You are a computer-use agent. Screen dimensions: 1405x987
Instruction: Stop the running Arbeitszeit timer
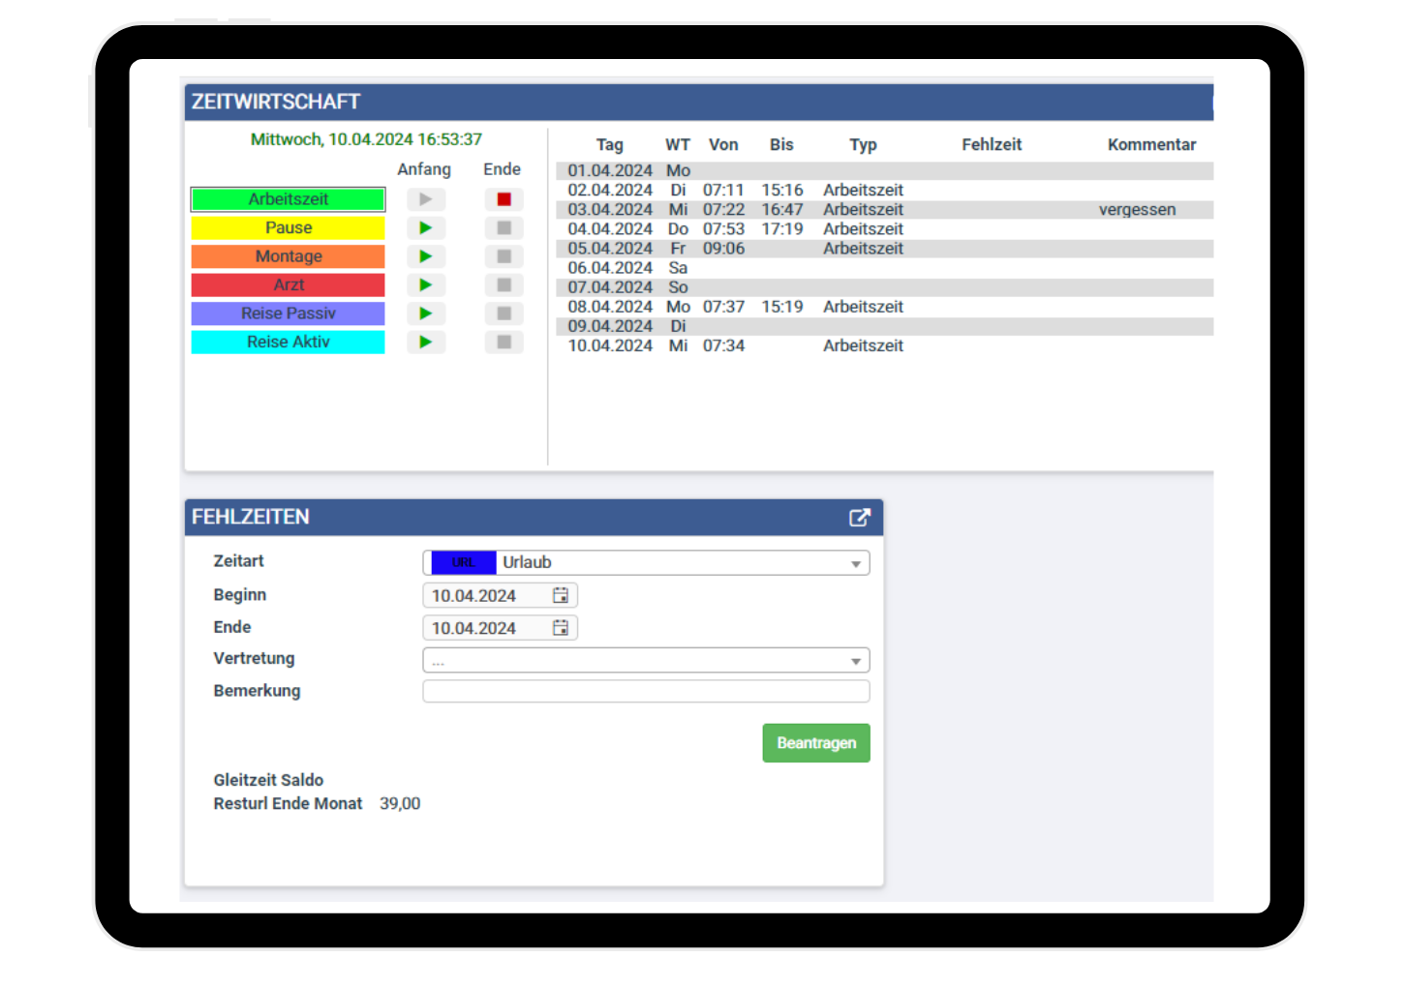coord(504,199)
